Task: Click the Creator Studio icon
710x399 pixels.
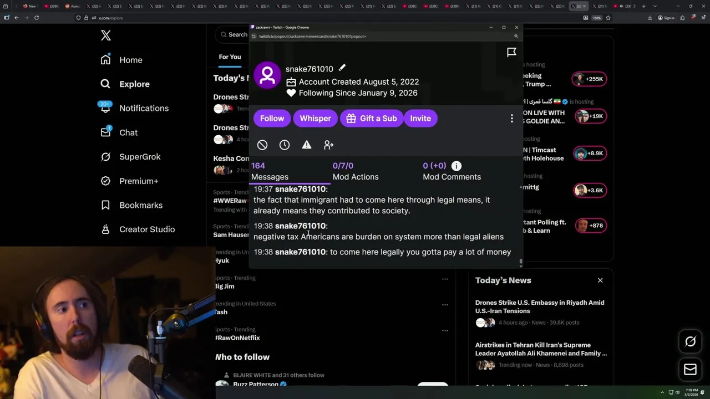Action: [105, 229]
